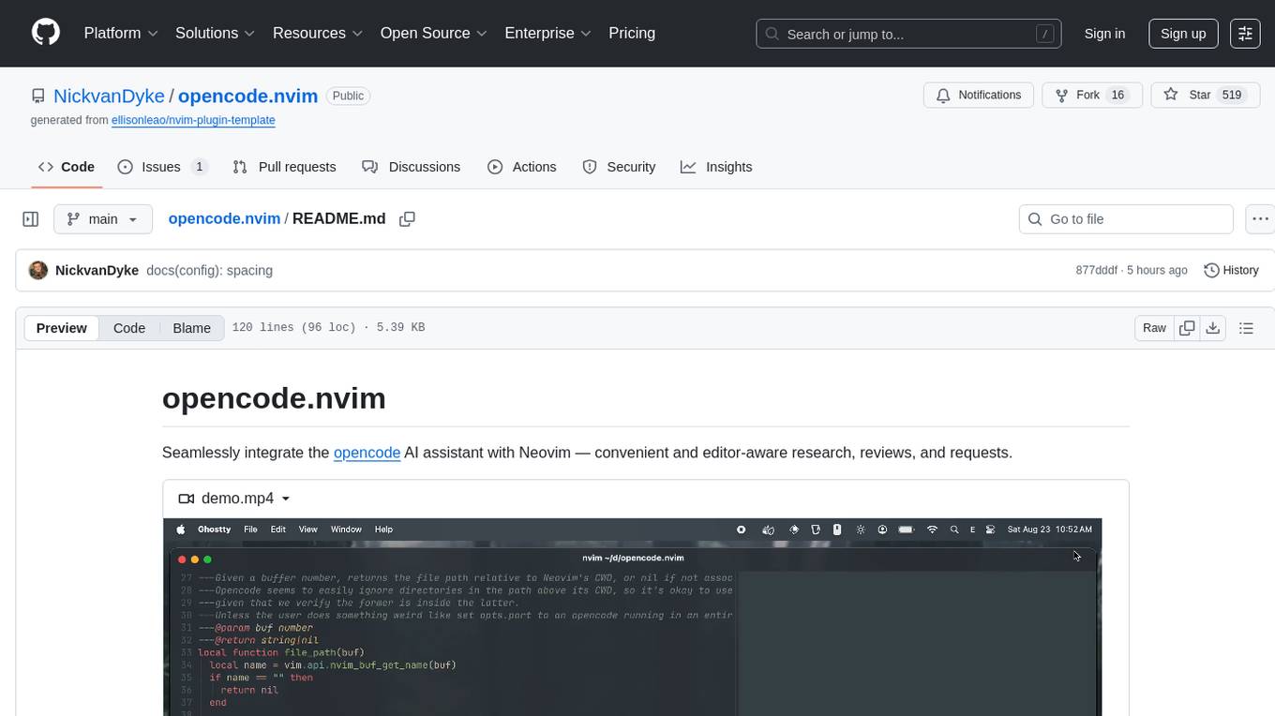Click the Sign in link
The height and width of the screenshot is (716, 1275).
tap(1104, 33)
